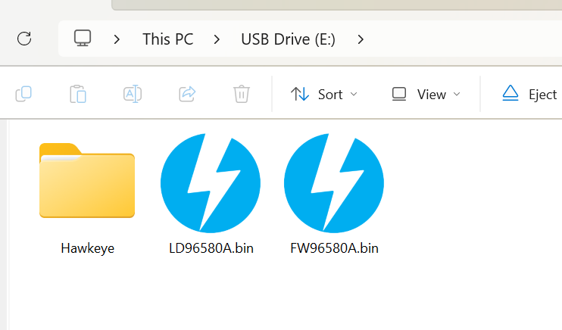The image size is (562, 330).
Task: Expand chevron right of This PC
Action: click(x=217, y=39)
